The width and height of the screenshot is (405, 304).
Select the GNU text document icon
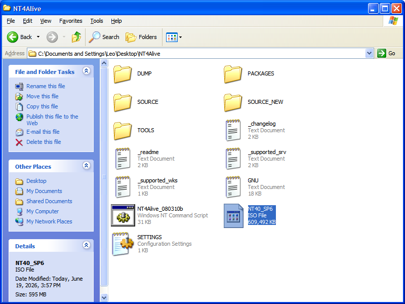[x=233, y=187]
